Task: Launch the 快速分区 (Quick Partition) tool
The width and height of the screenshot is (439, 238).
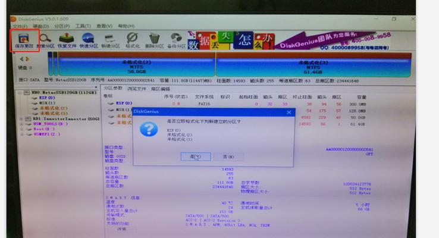Action: coord(89,40)
